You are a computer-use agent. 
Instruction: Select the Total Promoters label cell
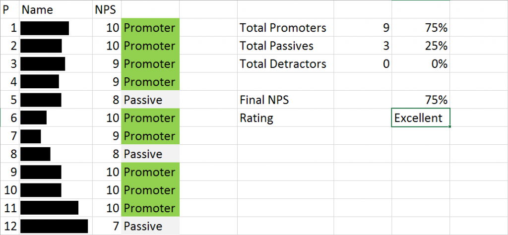(x=285, y=28)
